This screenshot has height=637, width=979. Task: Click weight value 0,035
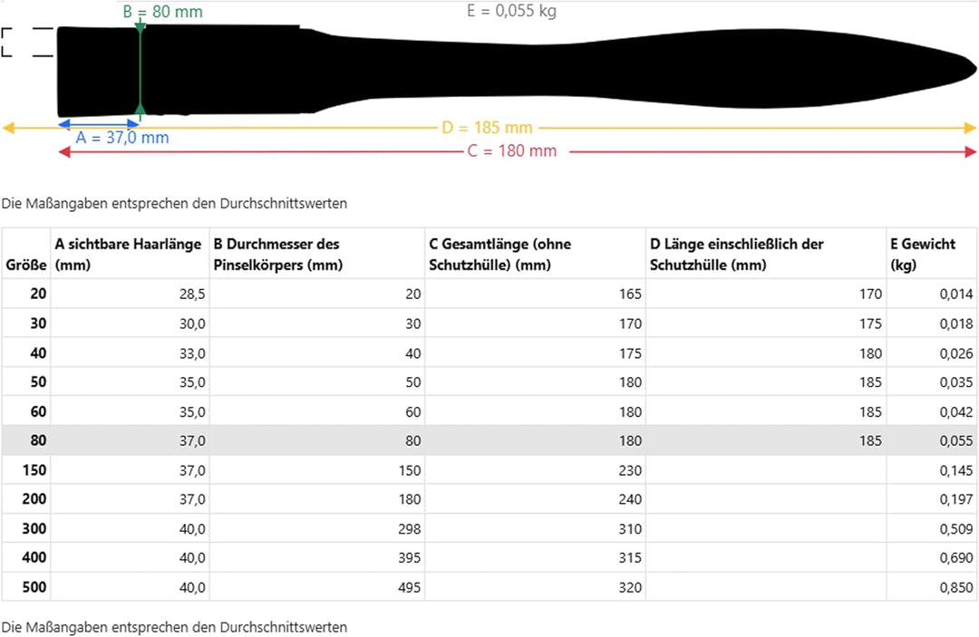(956, 381)
